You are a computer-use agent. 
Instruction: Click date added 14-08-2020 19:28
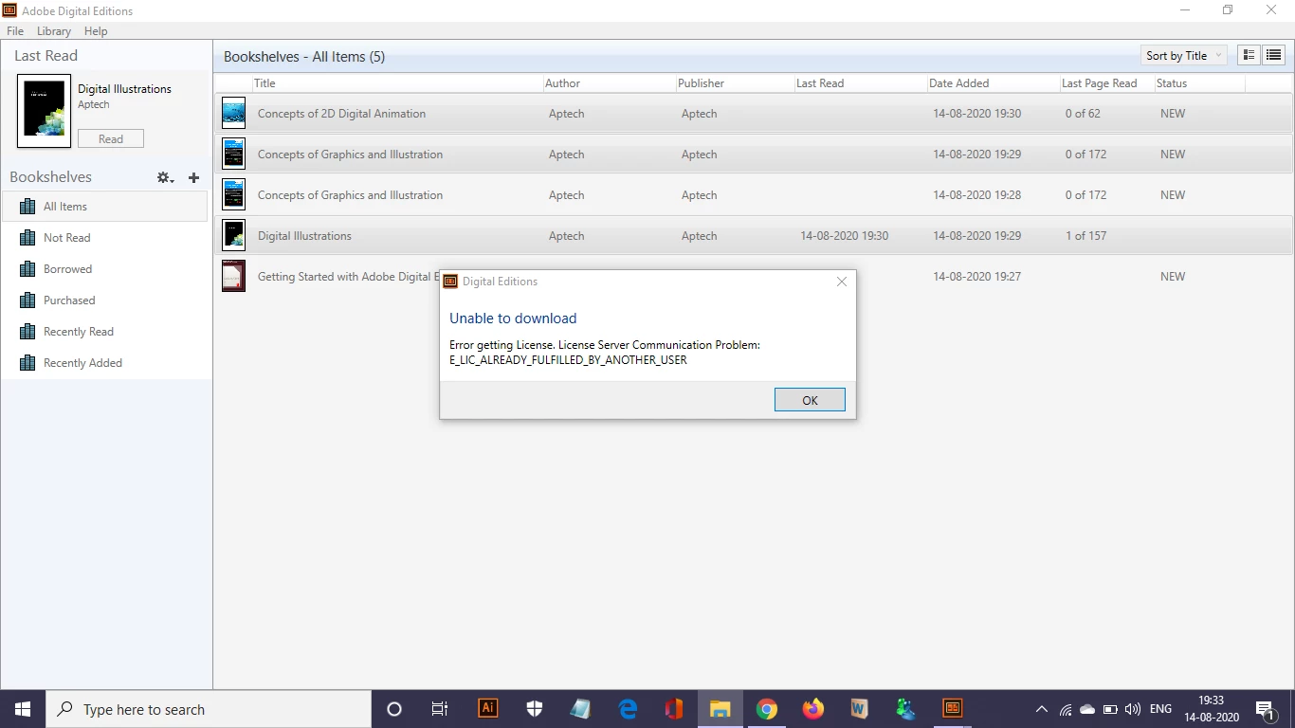click(x=976, y=195)
